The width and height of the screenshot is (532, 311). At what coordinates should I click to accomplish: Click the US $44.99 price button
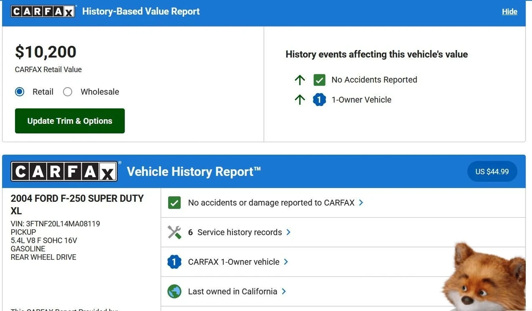(492, 171)
